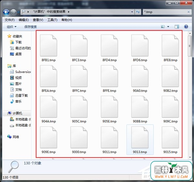
Task: Select the 8FD6.tmp file icon
Action: pyautogui.click(x=140, y=45)
